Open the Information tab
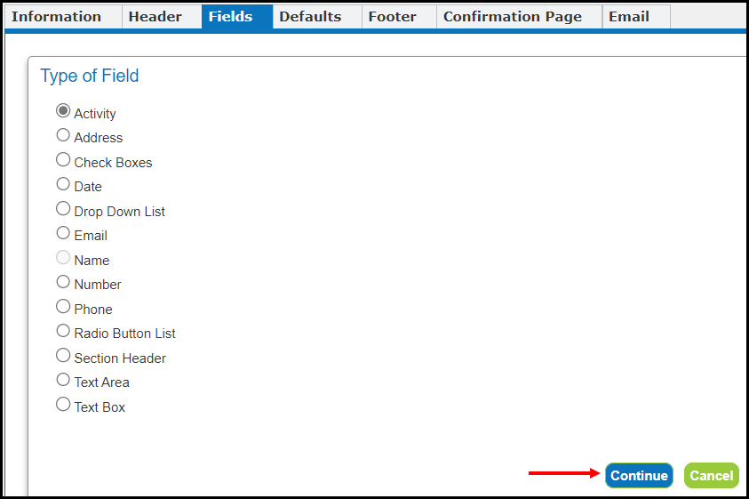749x499 pixels. click(63, 17)
